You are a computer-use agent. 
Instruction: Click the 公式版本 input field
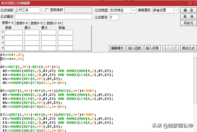click(x=114, y=17)
